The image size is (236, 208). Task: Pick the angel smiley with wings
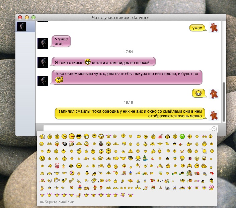42,136
